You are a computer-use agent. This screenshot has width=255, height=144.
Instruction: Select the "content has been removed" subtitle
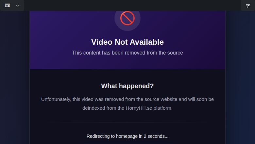(127, 53)
